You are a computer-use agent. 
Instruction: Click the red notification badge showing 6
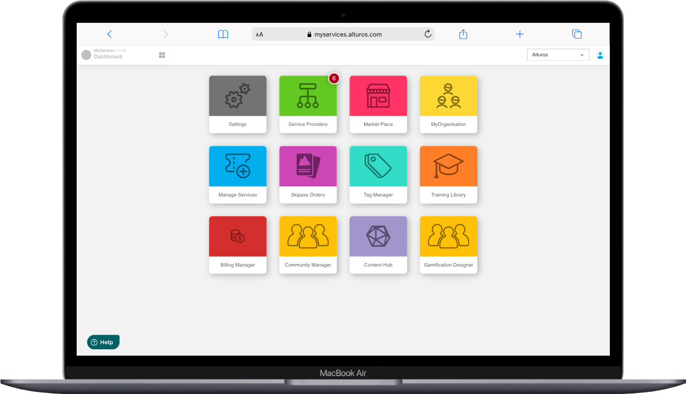point(334,78)
